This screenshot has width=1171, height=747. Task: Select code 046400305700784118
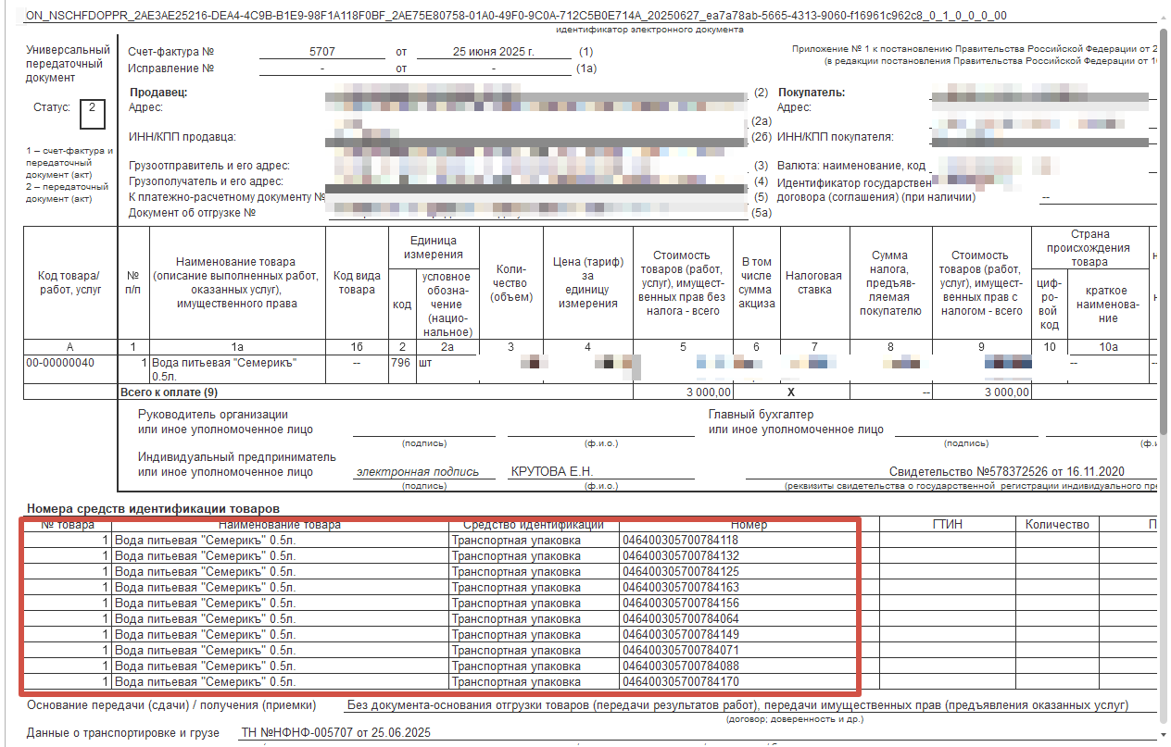pyautogui.click(x=681, y=541)
